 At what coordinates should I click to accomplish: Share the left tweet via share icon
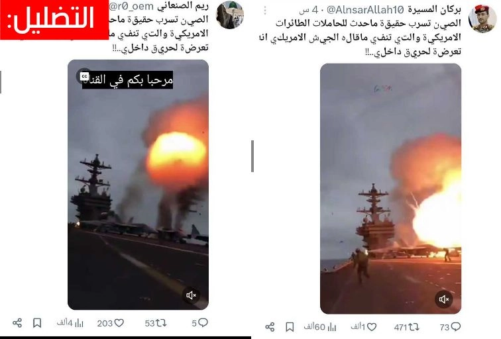point(17,322)
